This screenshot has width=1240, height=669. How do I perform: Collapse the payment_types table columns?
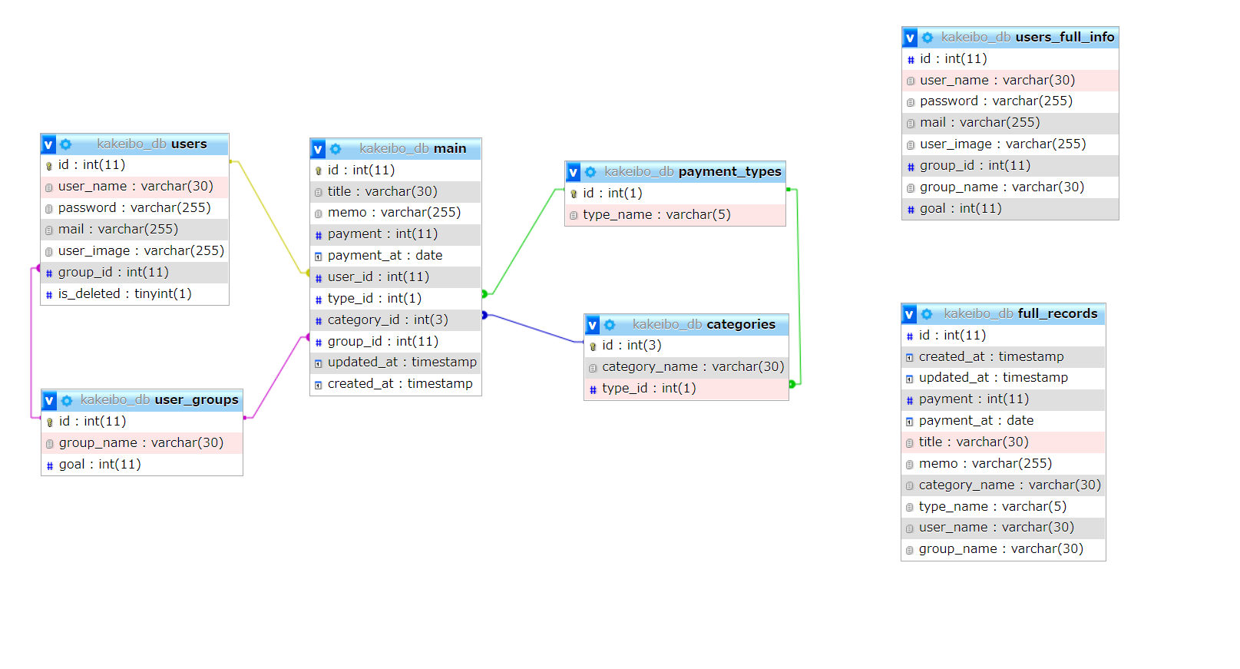(574, 172)
